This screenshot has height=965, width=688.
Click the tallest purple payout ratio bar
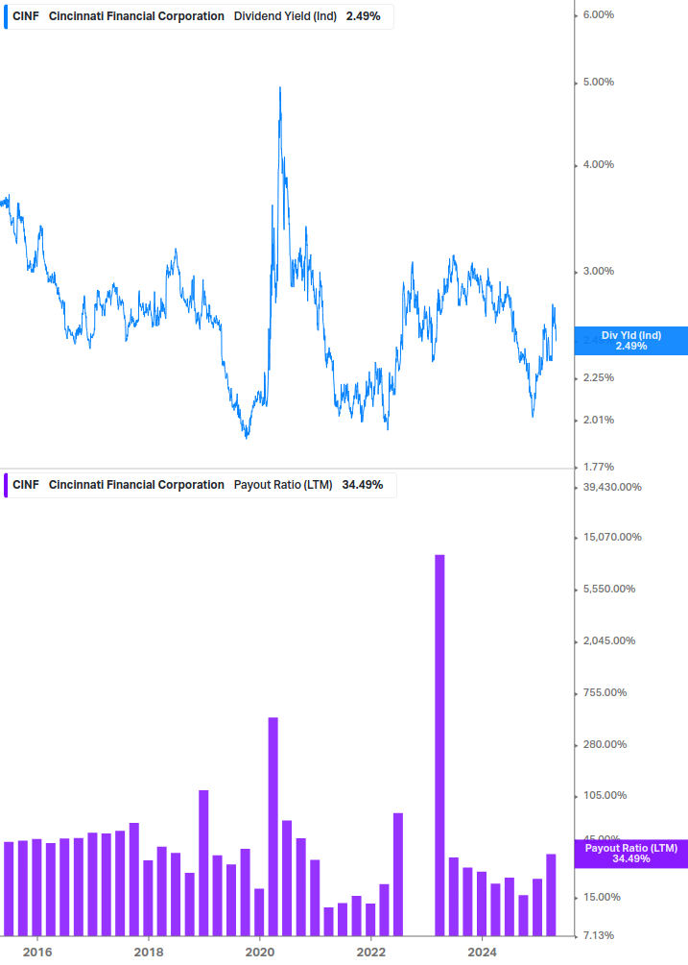coord(439,745)
